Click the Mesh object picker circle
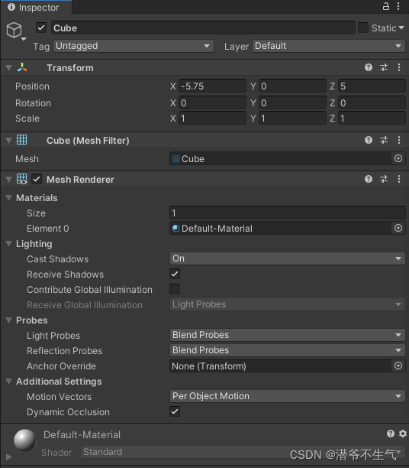This screenshot has width=409, height=468. coord(398,158)
